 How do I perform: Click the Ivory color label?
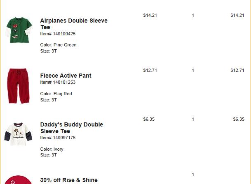52,149
